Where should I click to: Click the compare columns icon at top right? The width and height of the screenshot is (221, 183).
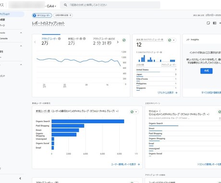point(215,23)
